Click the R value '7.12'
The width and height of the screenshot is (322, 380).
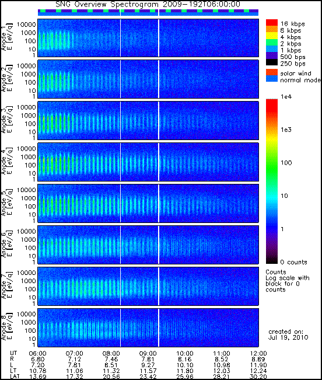point(74,359)
